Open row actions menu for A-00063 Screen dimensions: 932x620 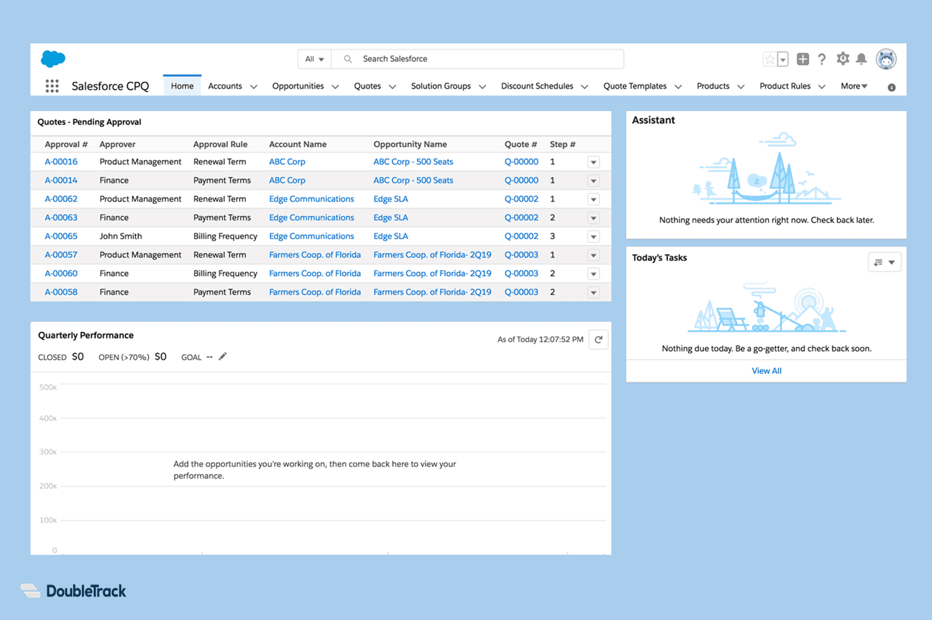click(x=593, y=218)
